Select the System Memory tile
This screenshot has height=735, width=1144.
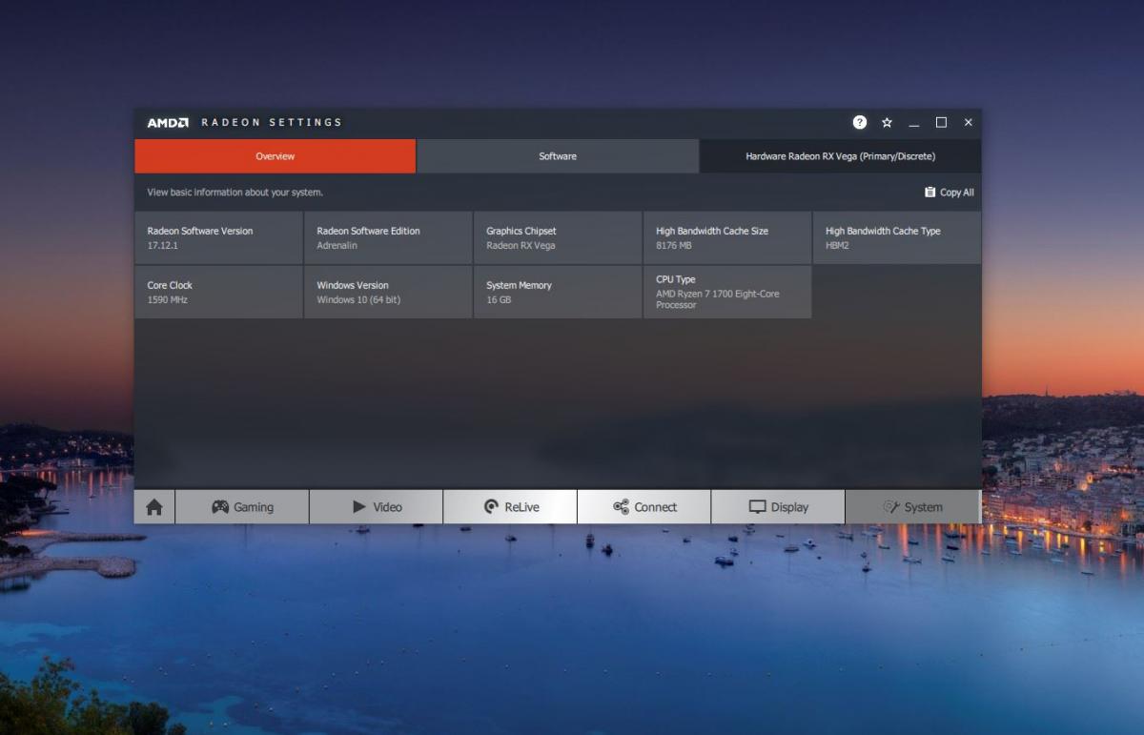(x=558, y=292)
